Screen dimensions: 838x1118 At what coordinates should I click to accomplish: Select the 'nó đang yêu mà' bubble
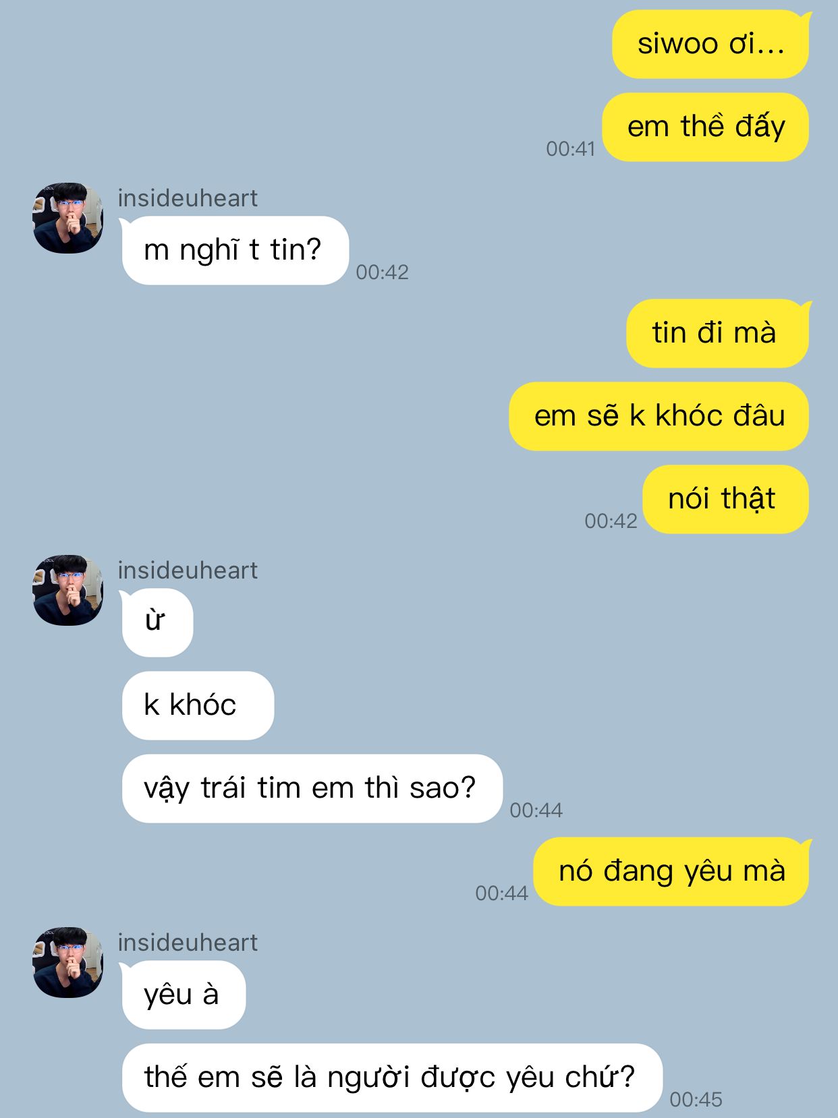(x=671, y=871)
